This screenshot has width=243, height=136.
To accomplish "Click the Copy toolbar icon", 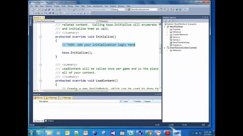I will coord(56,9).
